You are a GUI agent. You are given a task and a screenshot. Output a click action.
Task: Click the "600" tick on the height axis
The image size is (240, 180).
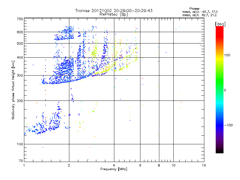(20, 32)
